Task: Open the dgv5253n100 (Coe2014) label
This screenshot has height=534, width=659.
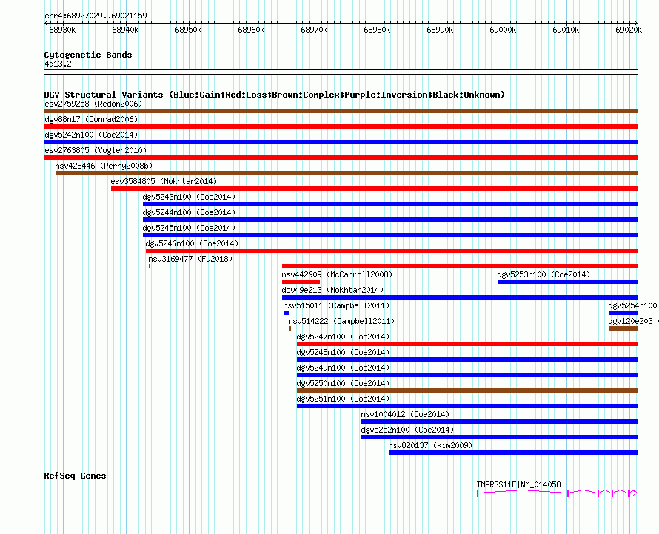Action: (x=543, y=274)
